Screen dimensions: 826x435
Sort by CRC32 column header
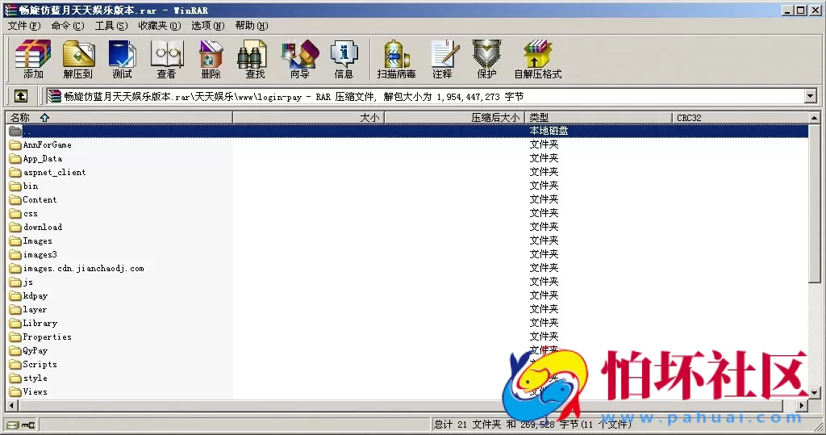tap(740, 118)
